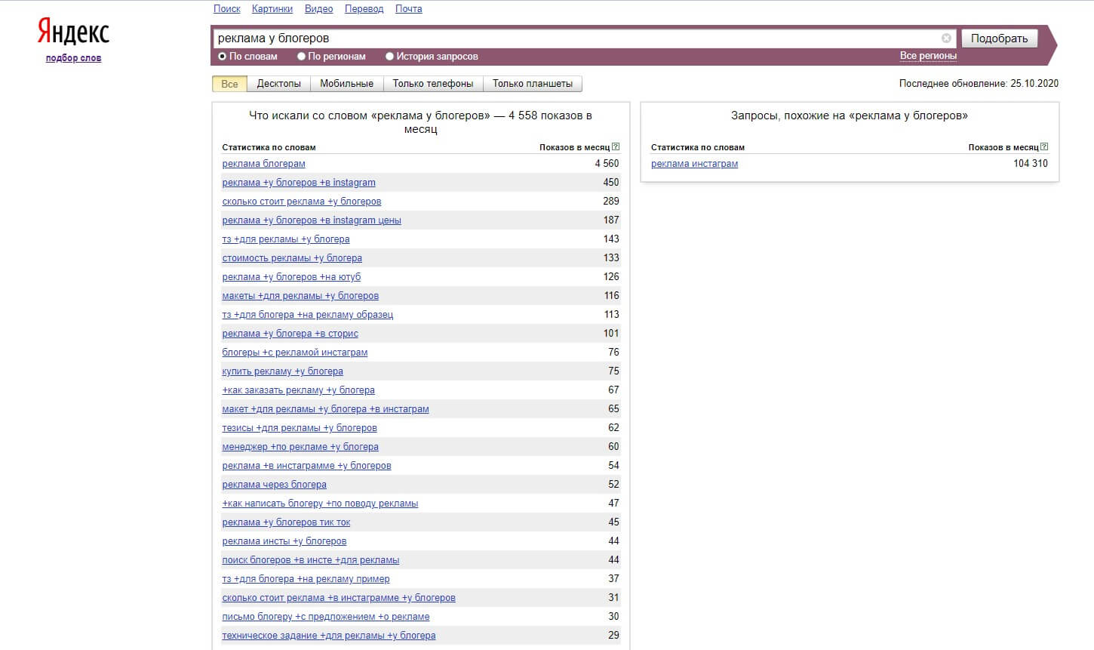Switch to the Мобильные tab

coord(346,84)
